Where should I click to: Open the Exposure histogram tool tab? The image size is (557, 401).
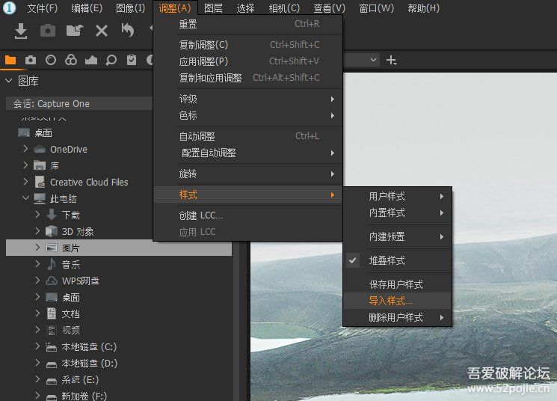(91, 60)
